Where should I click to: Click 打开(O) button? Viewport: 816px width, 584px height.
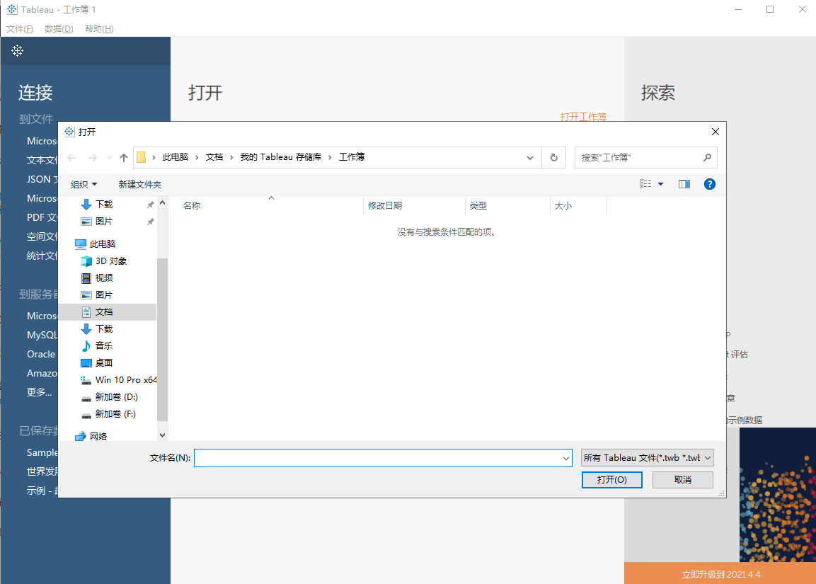click(x=612, y=480)
